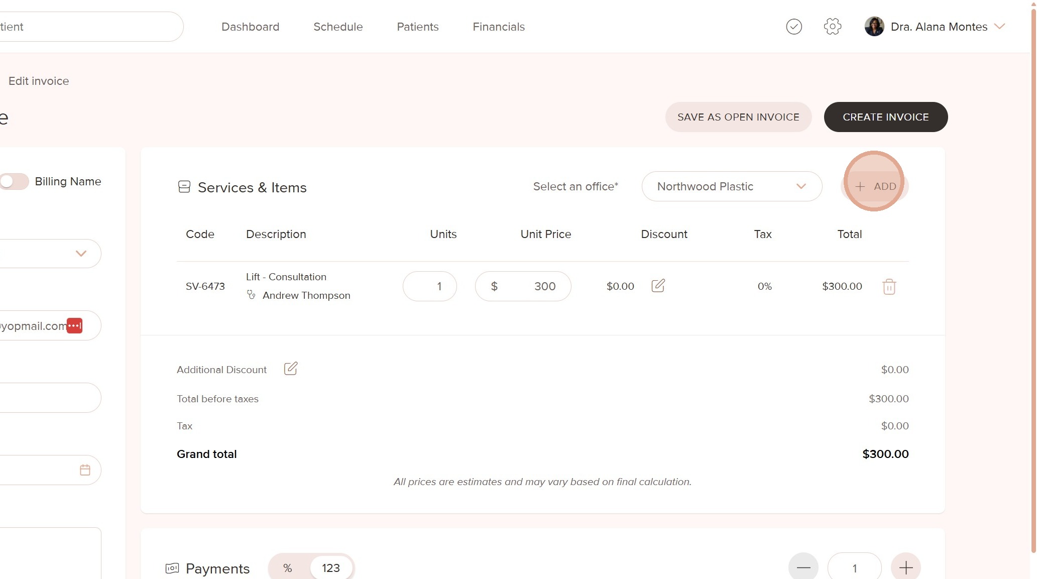Click Save As Open Invoice button

(738, 117)
